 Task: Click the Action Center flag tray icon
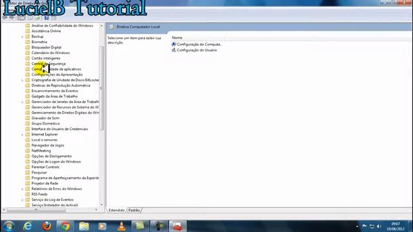click(365, 226)
